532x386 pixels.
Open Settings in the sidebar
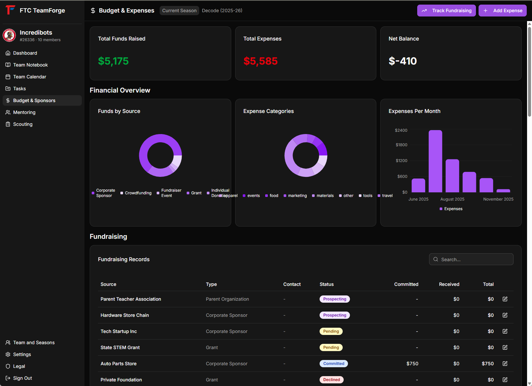(x=22, y=354)
